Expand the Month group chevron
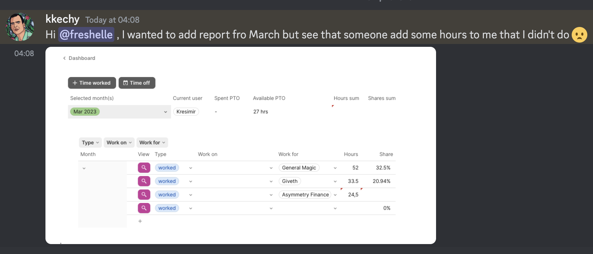 click(84, 169)
